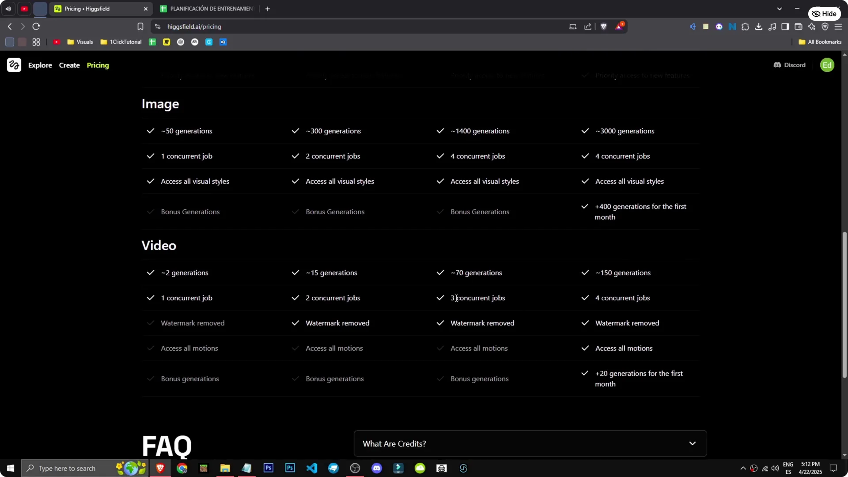Open Discord from the Windows taskbar

376,468
